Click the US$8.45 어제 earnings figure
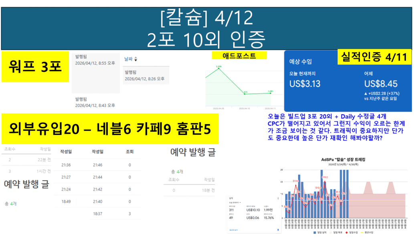This screenshot has height=238, width=414. pyautogui.click(x=381, y=84)
